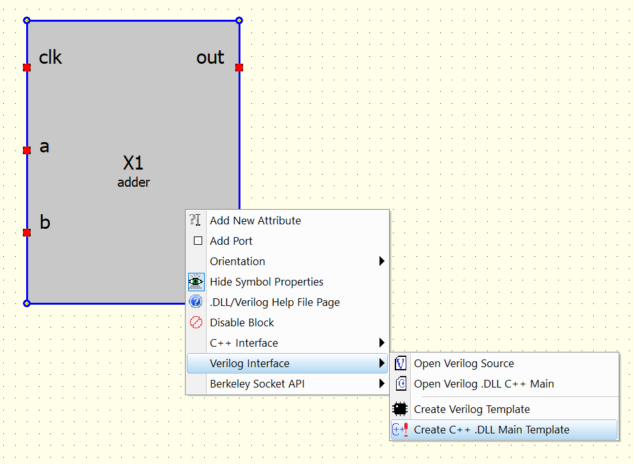Select the Disable Block menu option
Screen dimensions: 634x464
click(x=242, y=323)
